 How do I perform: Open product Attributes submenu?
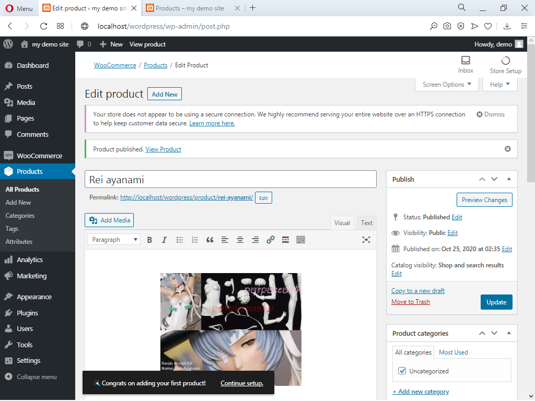point(19,242)
